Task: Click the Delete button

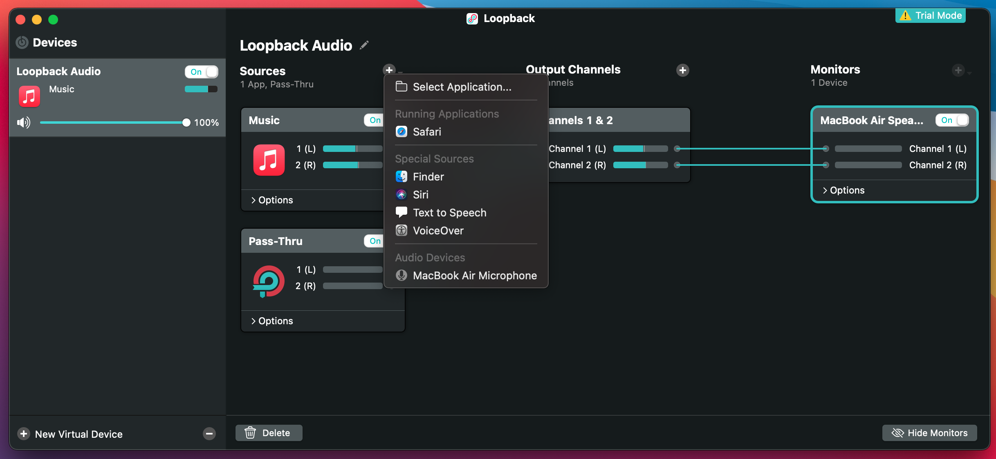Action: [x=269, y=433]
